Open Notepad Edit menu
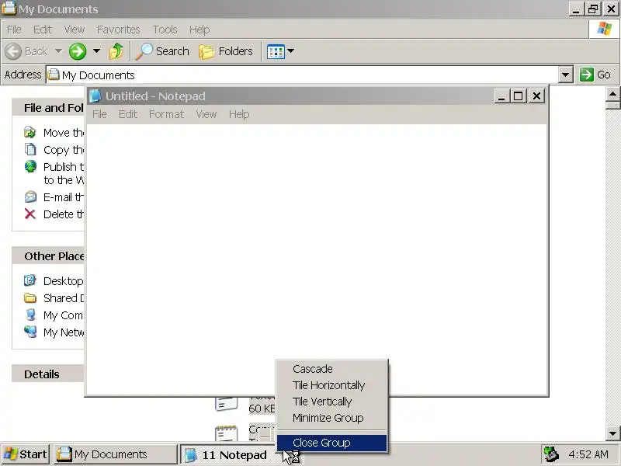The width and height of the screenshot is (621, 466). coord(128,114)
